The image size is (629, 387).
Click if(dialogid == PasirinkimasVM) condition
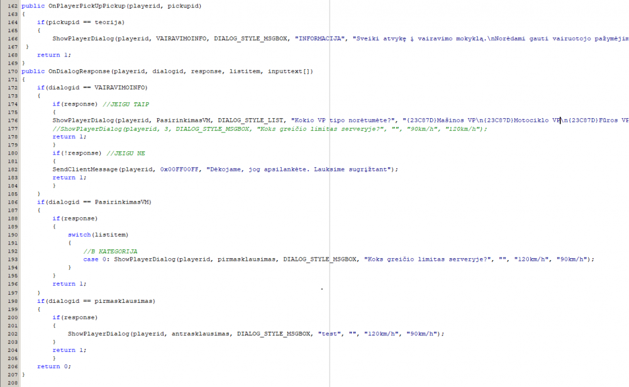[94, 202]
